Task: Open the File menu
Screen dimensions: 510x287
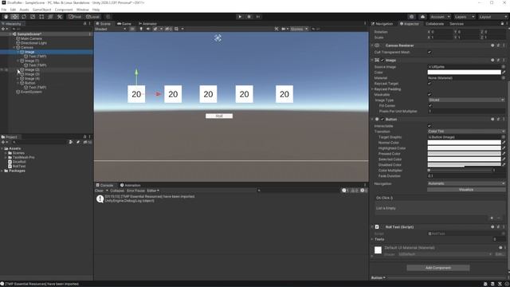Action: [4, 10]
